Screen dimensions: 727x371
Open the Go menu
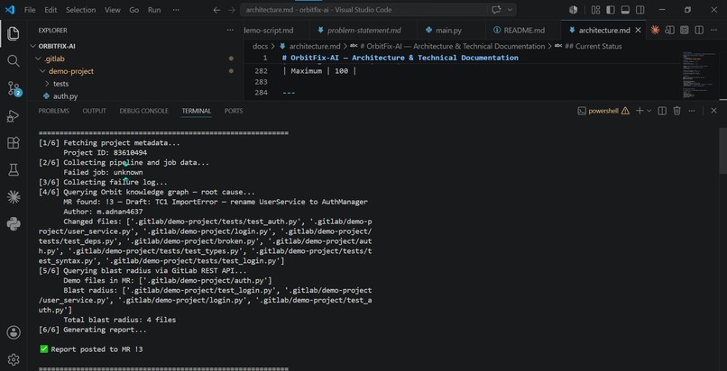coord(134,10)
